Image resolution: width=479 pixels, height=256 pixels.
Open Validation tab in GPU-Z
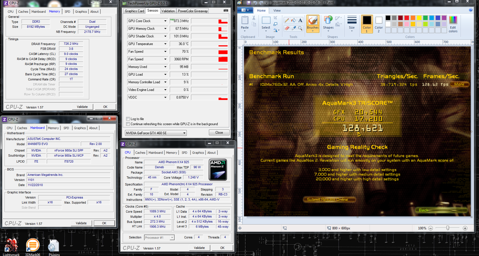(168, 11)
